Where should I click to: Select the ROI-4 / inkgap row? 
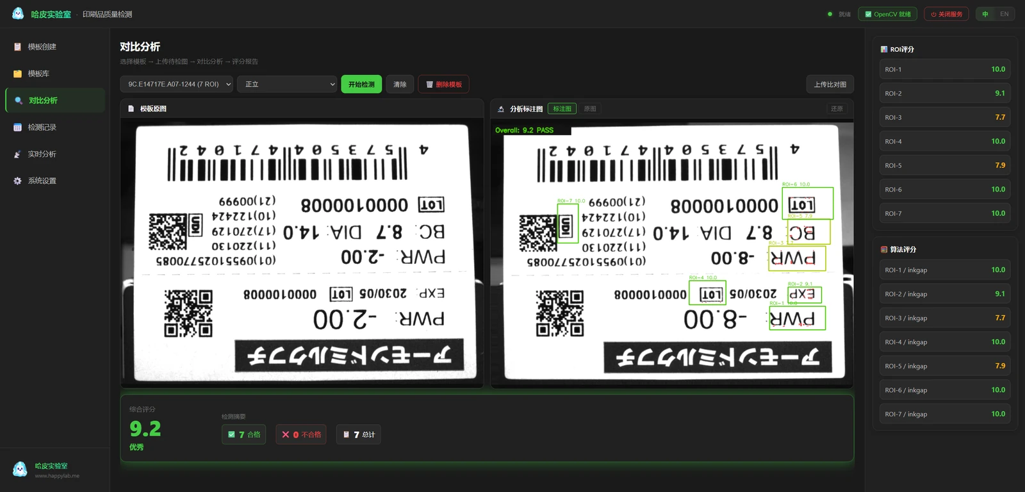tap(945, 342)
